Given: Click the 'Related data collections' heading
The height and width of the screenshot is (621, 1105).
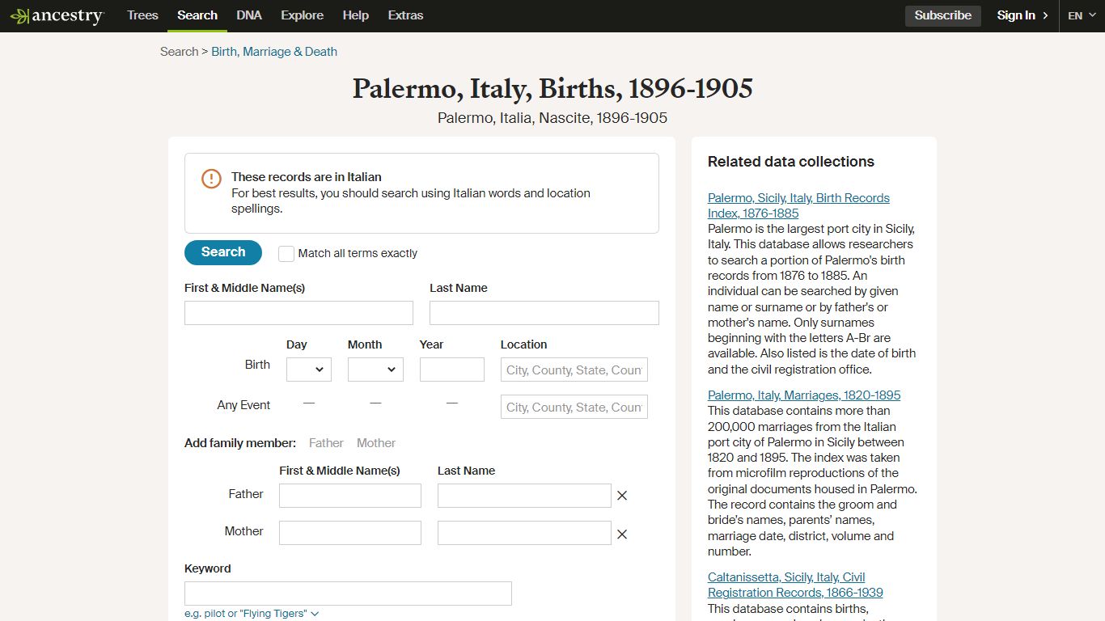Looking at the screenshot, I should click(x=791, y=162).
